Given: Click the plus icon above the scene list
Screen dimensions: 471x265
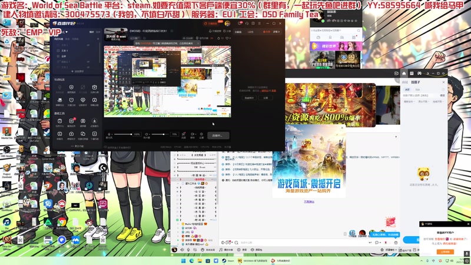Looking at the screenshot, I should click(98, 39).
